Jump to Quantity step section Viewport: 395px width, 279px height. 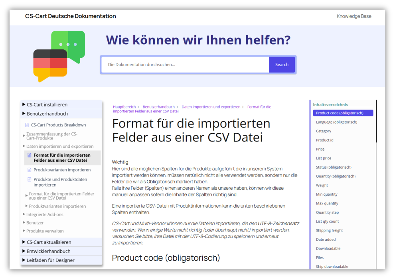tap(327, 212)
